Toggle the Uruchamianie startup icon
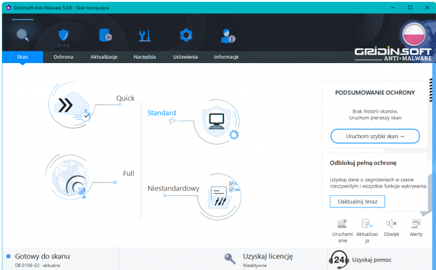Viewport: 436px width, 270px height. coord(342,223)
